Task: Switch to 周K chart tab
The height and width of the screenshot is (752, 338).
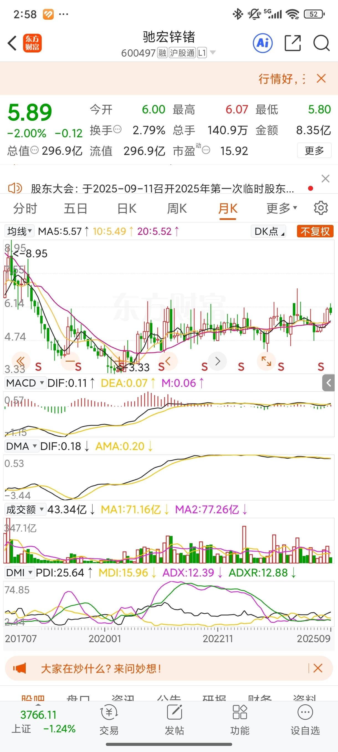Action: 177,209
